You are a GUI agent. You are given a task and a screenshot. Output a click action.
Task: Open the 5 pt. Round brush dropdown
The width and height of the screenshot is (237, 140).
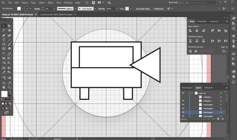[x=96, y=9]
